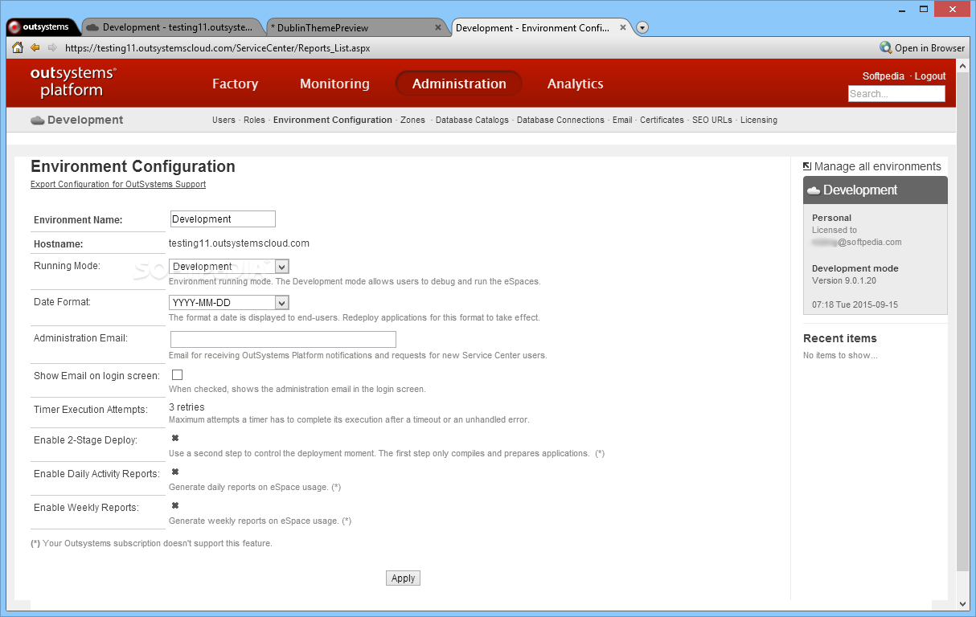Image resolution: width=976 pixels, height=617 pixels.
Task: Click the home icon in navigation bar
Action: 17,47
